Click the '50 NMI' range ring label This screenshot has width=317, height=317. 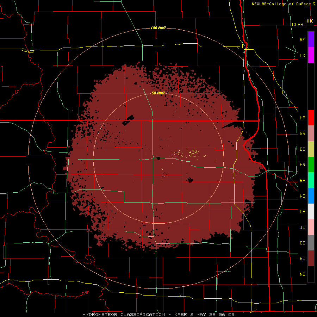[x=158, y=93]
